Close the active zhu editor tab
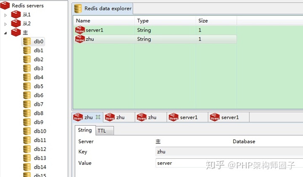This screenshot has width=303, height=177. 98,117
